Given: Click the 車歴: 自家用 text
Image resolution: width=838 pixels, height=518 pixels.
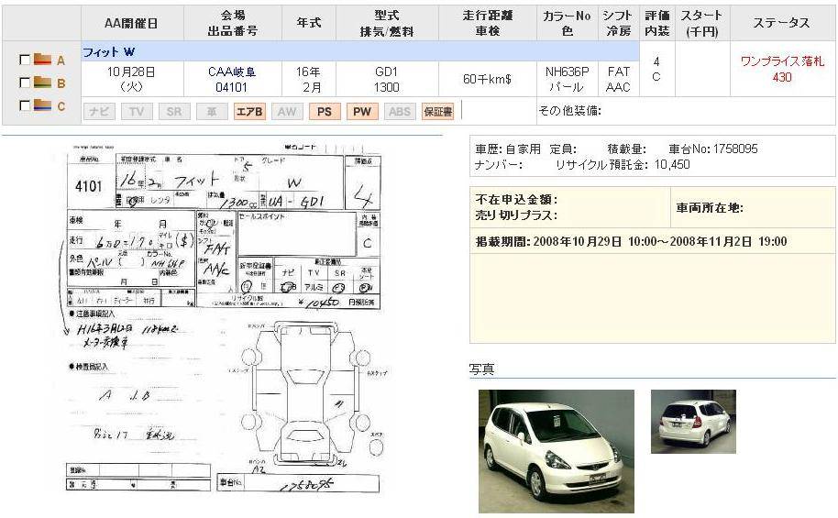Looking at the screenshot, I should [x=508, y=149].
